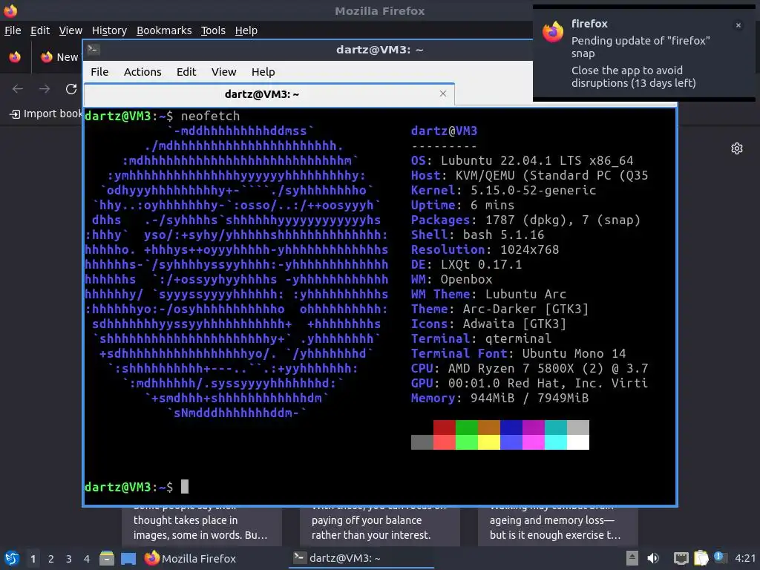This screenshot has width=760, height=570.
Task: Dismiss the firefox snap update notification
Action: (738, 25)
